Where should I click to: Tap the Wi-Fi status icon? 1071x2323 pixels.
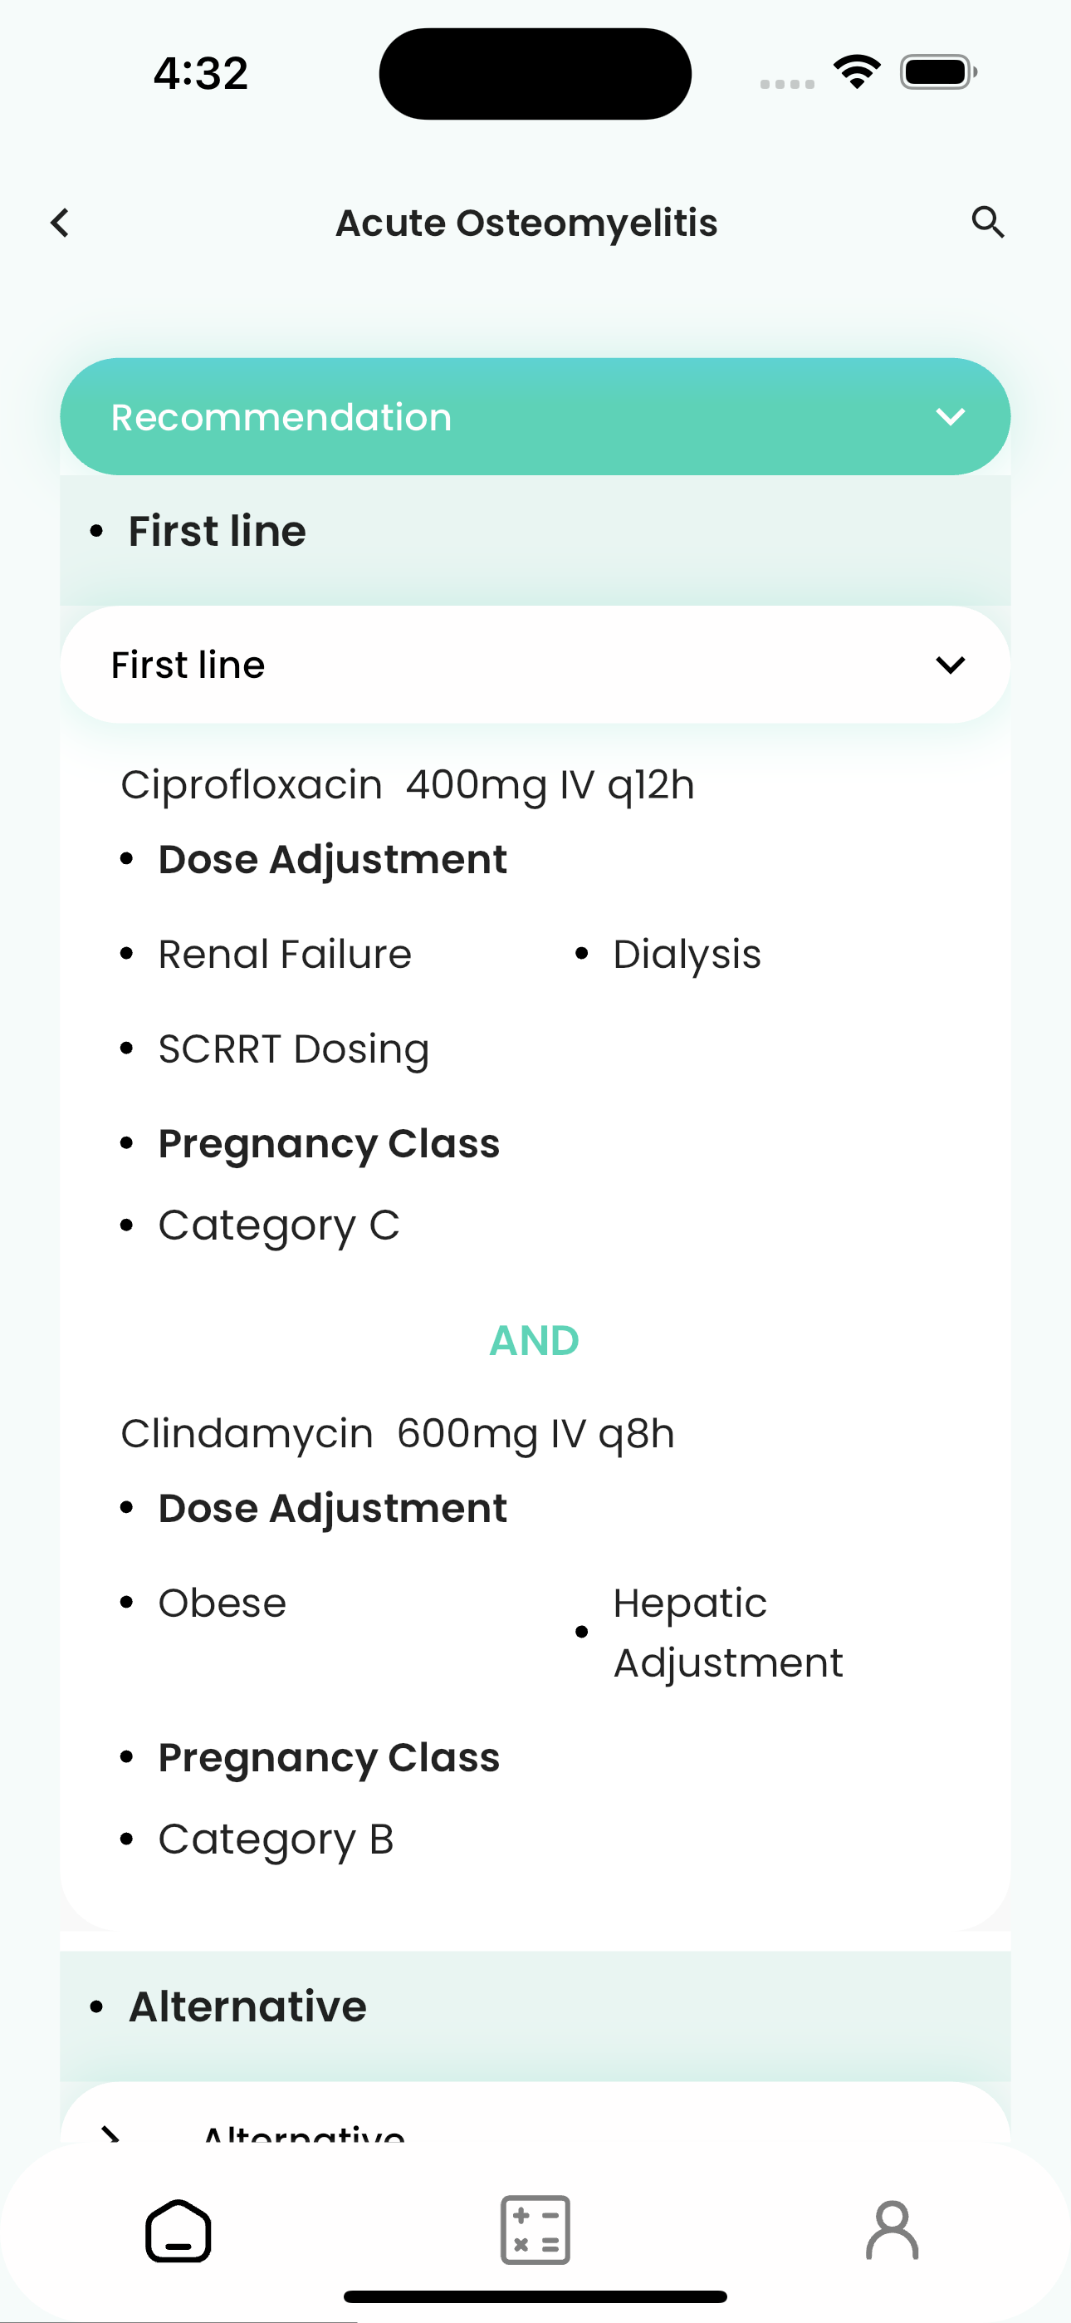coord(858,72)
